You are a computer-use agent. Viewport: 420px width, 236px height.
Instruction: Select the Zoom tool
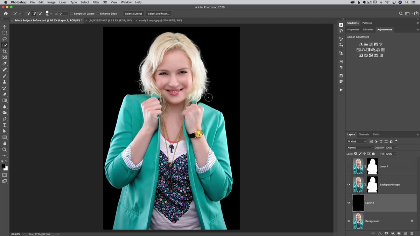[x=5, y=149]
